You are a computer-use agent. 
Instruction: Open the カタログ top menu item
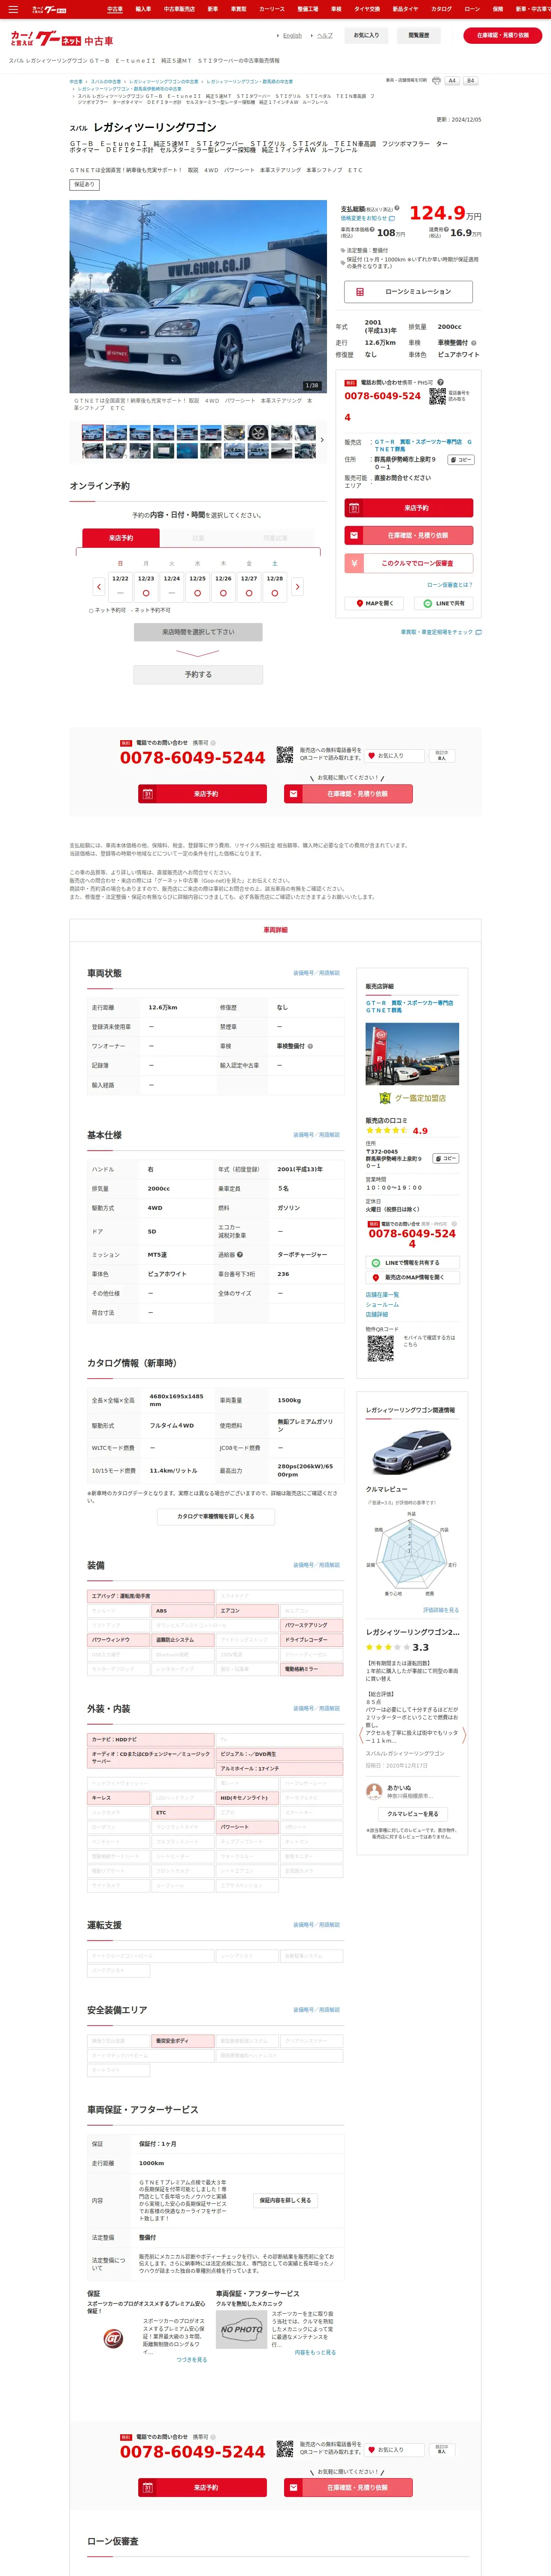[x=441, y=9]
